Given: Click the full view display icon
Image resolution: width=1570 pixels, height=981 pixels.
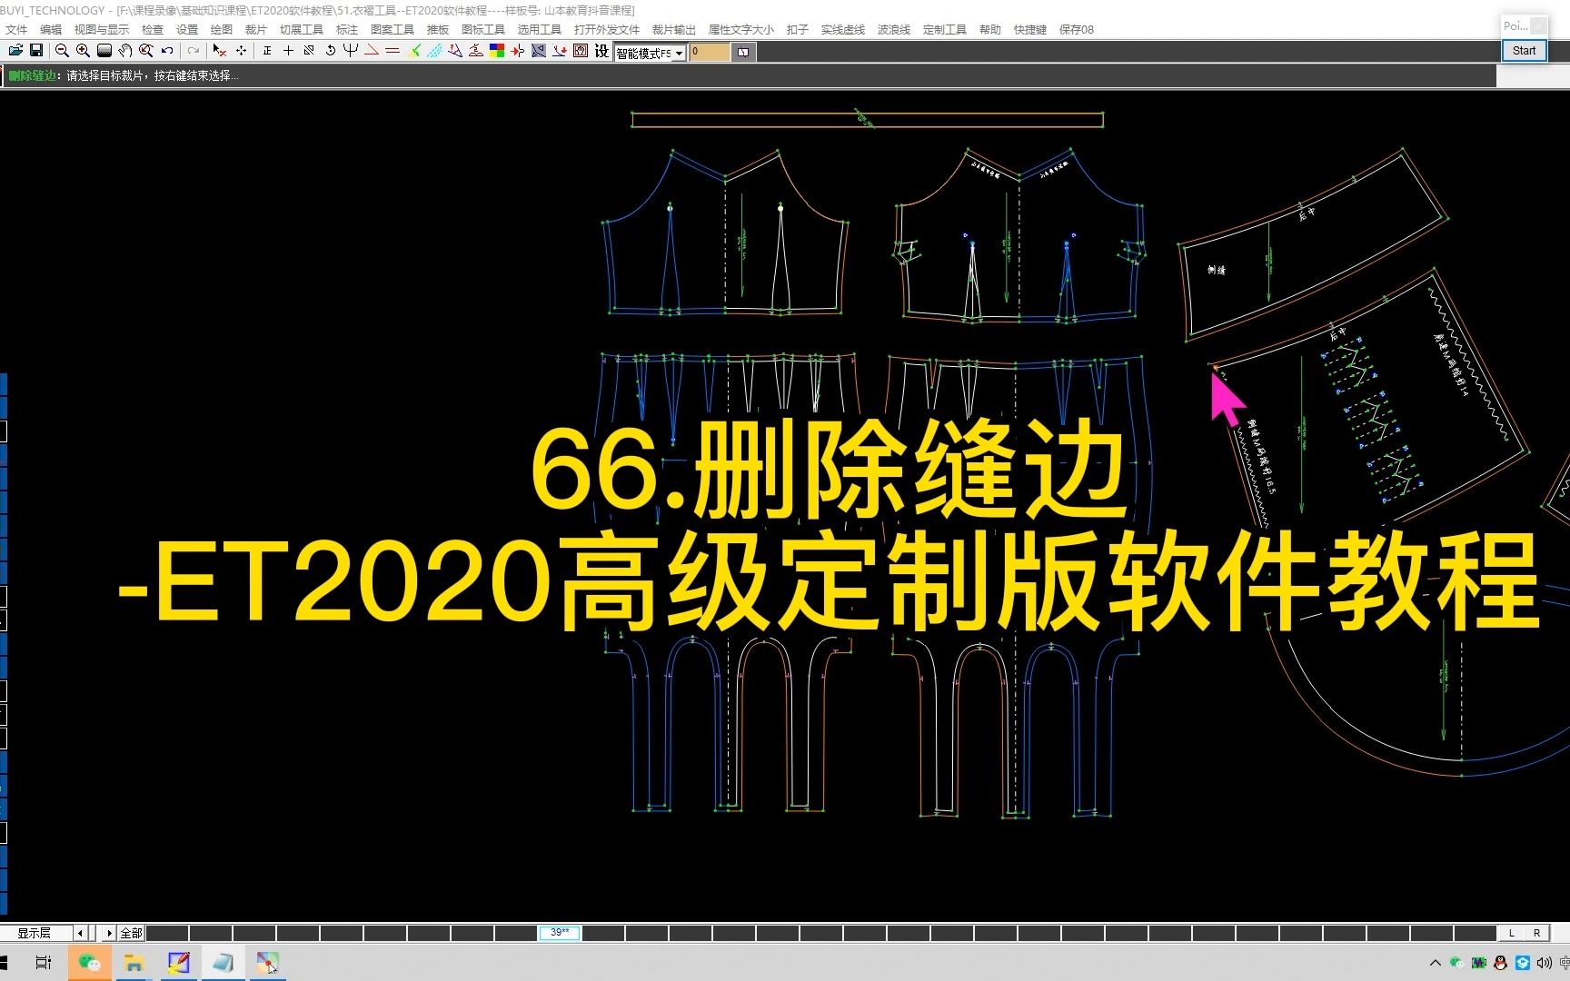Looking at the screenshot, I should coord(104,51).
